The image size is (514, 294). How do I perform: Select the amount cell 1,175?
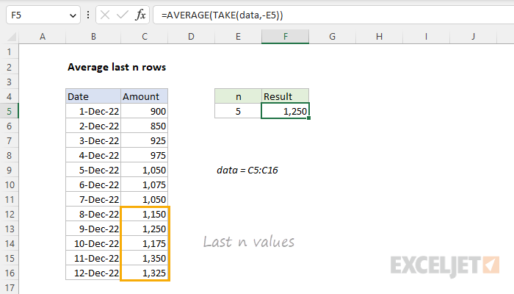(x=144, y=243)
